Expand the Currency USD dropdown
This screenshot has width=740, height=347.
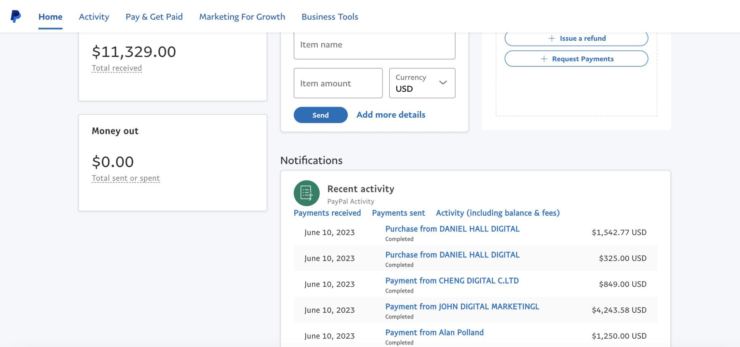pos(422,83)
